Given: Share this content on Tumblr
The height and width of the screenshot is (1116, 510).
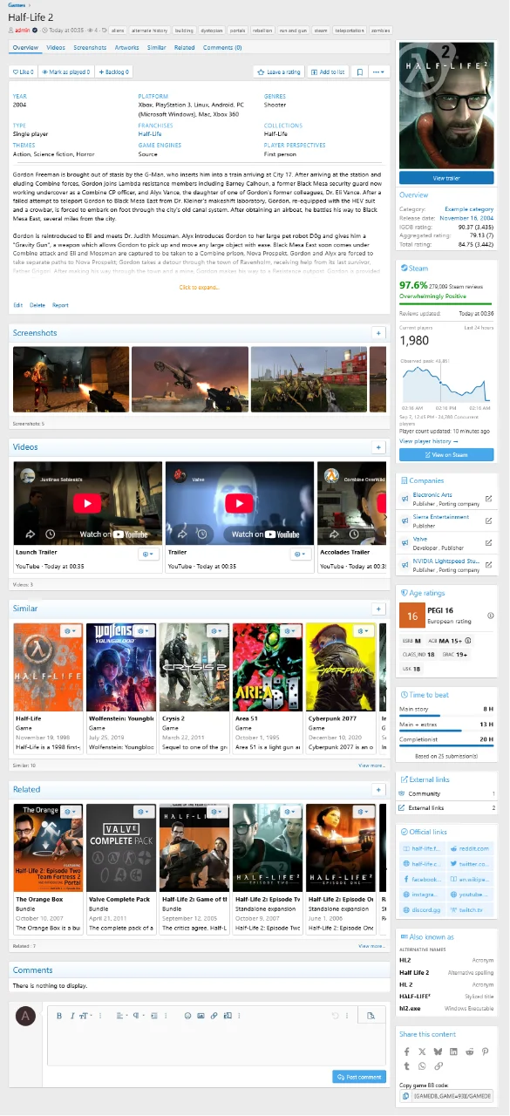Looking at the screenshot, I should click(x=406, y=1066).
